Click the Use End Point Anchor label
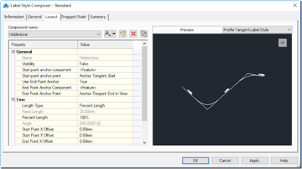Image resolution: width=302 pixels, height=169 pixels. (40, 82)
